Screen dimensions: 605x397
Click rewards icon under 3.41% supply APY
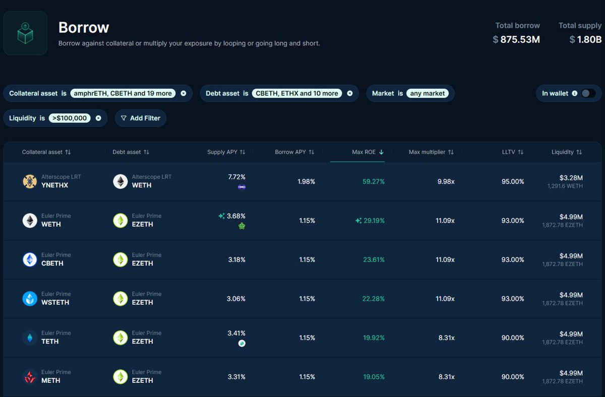point(242,344)
